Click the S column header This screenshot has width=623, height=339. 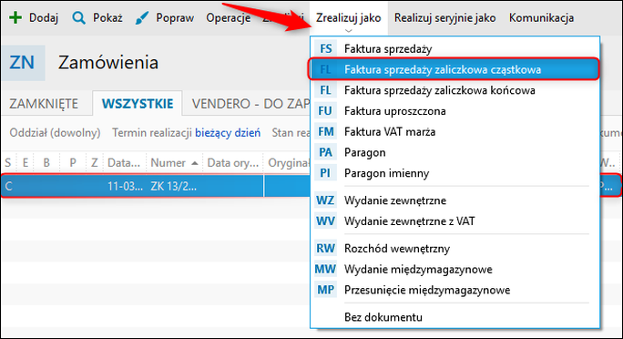(x=8, y=163)
